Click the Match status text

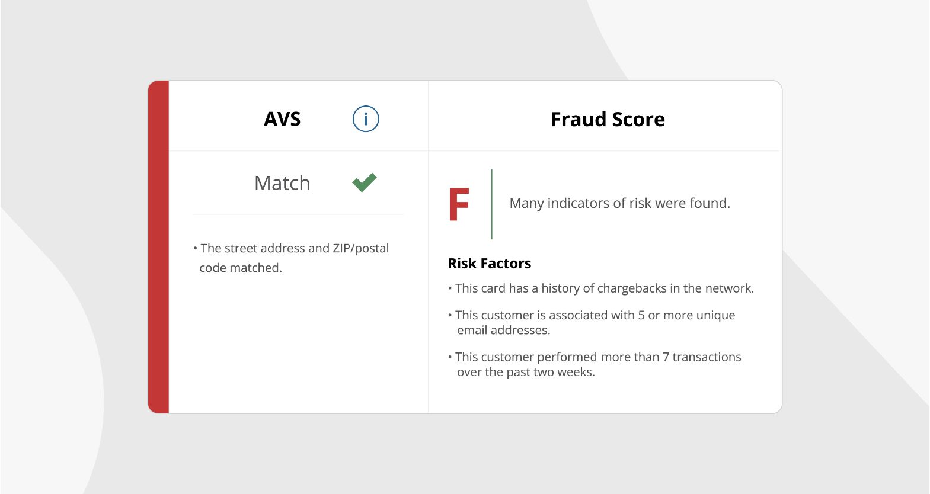click(282, 183)
